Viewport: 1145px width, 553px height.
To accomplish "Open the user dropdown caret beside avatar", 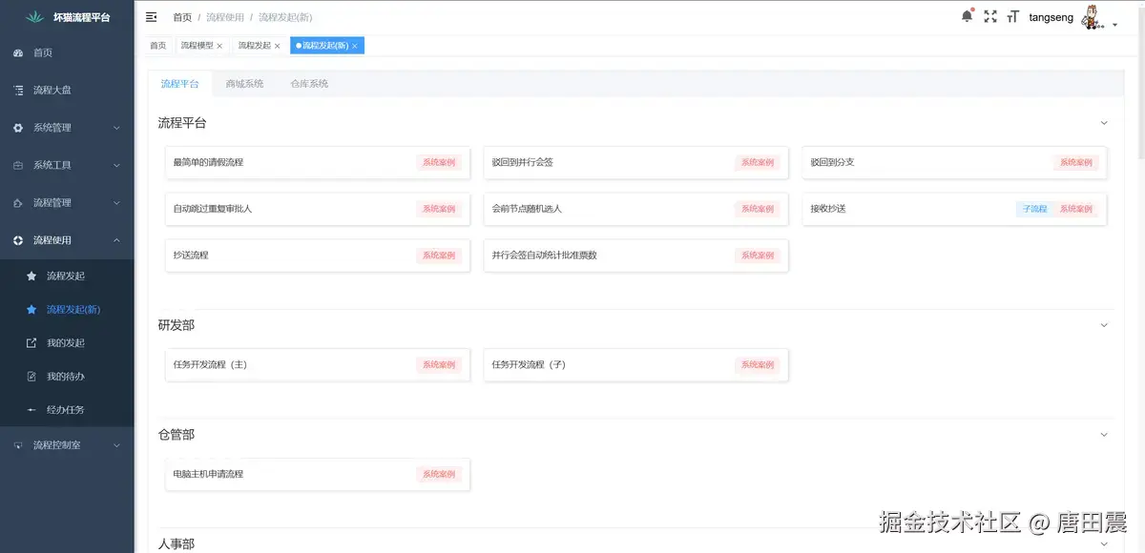I will pos(1114,26).
